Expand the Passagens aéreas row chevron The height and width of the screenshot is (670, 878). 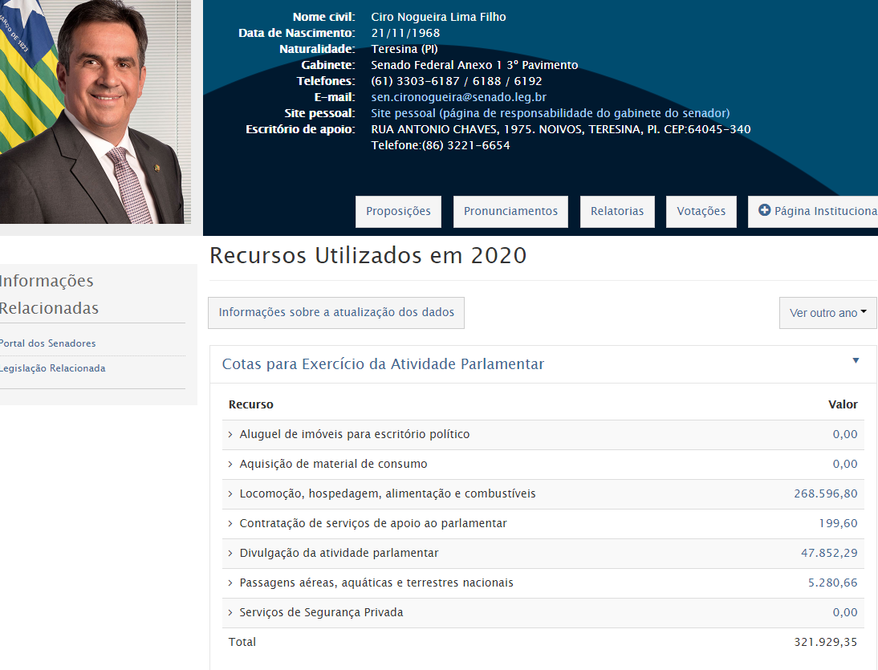(230, 583)
